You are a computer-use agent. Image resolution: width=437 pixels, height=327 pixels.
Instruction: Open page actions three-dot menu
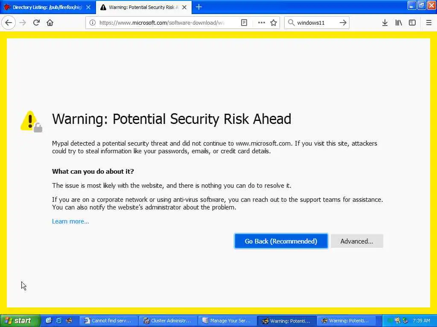262,23
